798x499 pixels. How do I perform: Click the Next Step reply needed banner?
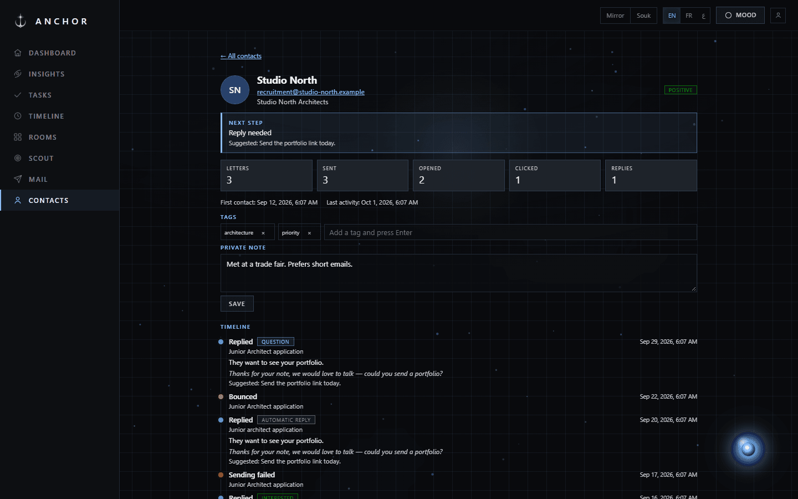pos(459,133)
